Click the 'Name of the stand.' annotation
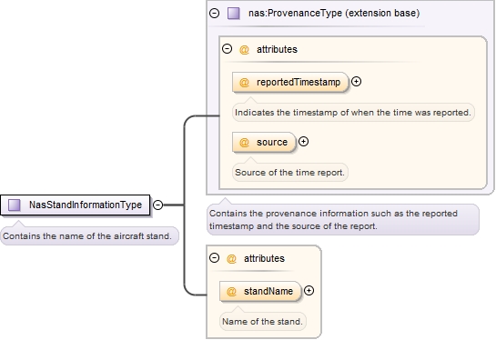This screenshot has width=496, height=340. [x=262, y=321]
